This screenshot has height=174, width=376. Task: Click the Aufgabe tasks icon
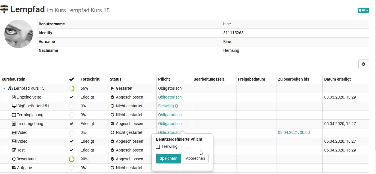click(14, 168)
